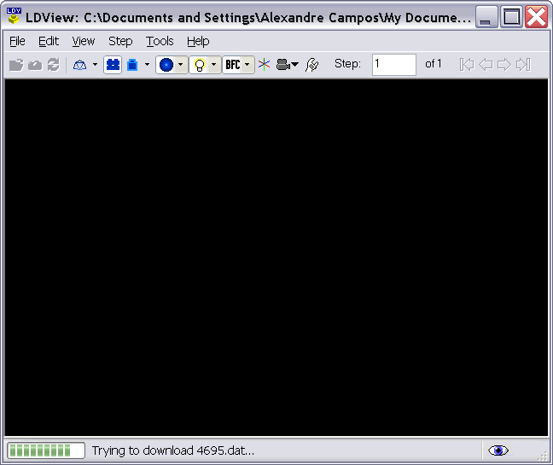Go to the previous step arrow
Screen dimensions: 553x465
486,65
